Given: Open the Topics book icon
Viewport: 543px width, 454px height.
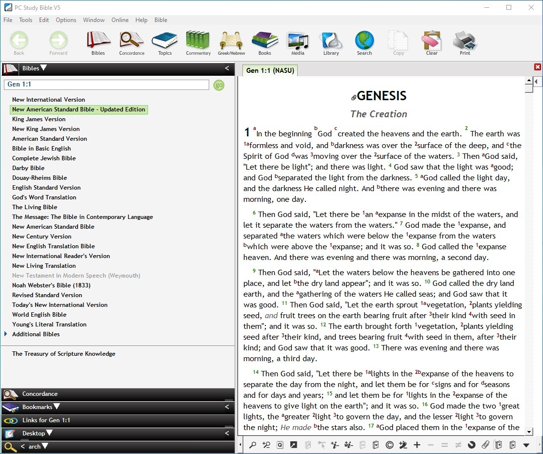Looking at the screenshot, I should [165, 43].
